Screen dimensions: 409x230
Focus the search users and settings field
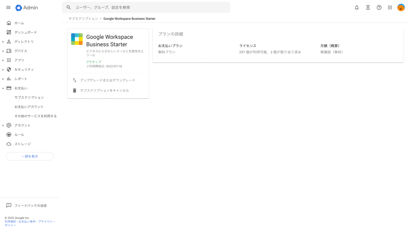click(x=146, y=7)
